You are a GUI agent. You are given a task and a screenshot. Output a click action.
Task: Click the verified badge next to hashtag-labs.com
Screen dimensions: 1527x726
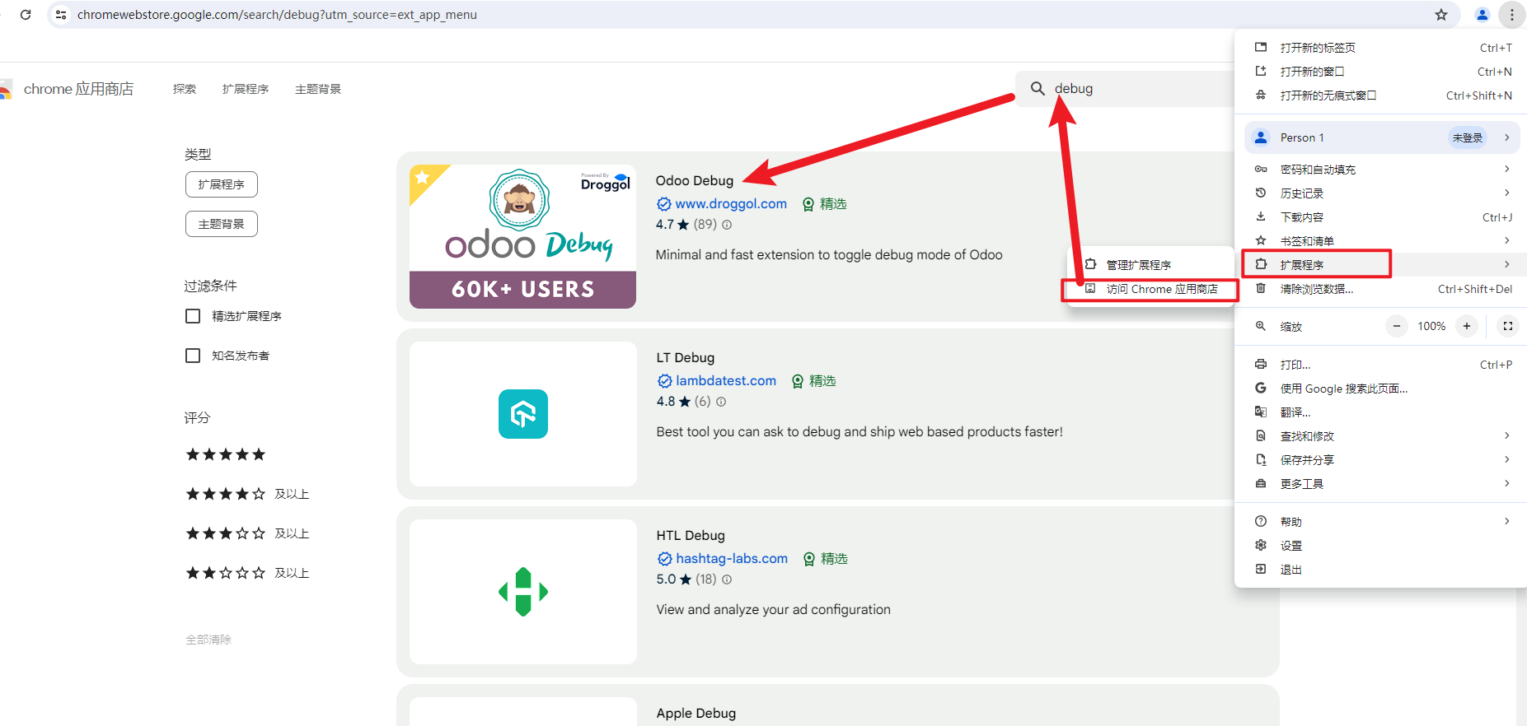pos(664,559)
